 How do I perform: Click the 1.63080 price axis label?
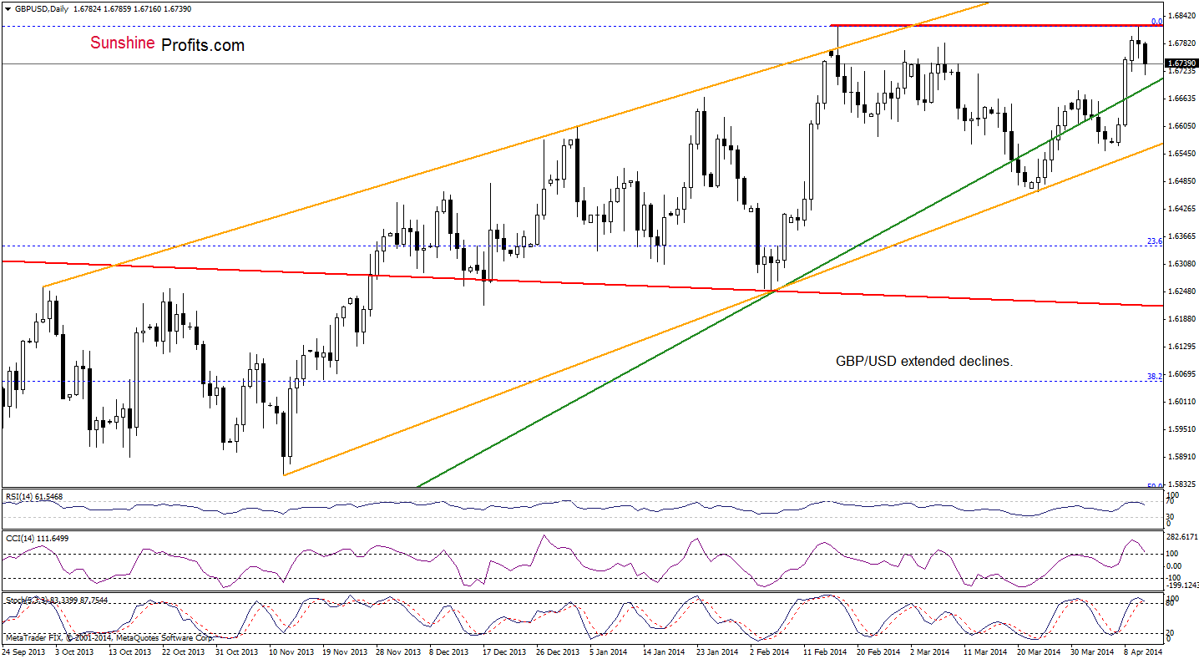(1182, 264)
